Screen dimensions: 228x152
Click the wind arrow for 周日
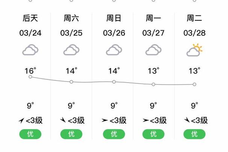click(x=105, y=120)
